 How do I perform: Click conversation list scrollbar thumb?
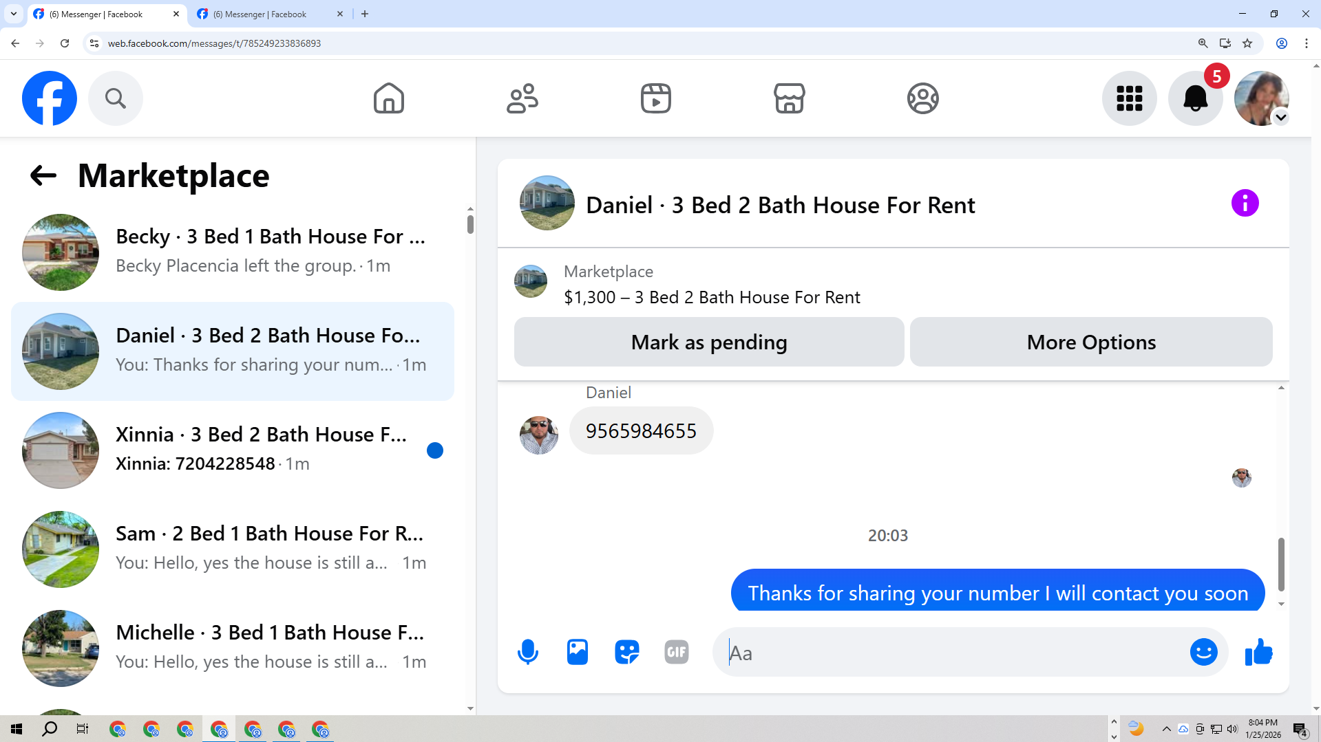pyautogui.click(x=470, y=224)
